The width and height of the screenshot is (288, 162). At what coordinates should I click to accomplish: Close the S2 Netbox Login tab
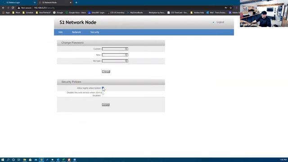pyautogui.click(x=35, y=3)
